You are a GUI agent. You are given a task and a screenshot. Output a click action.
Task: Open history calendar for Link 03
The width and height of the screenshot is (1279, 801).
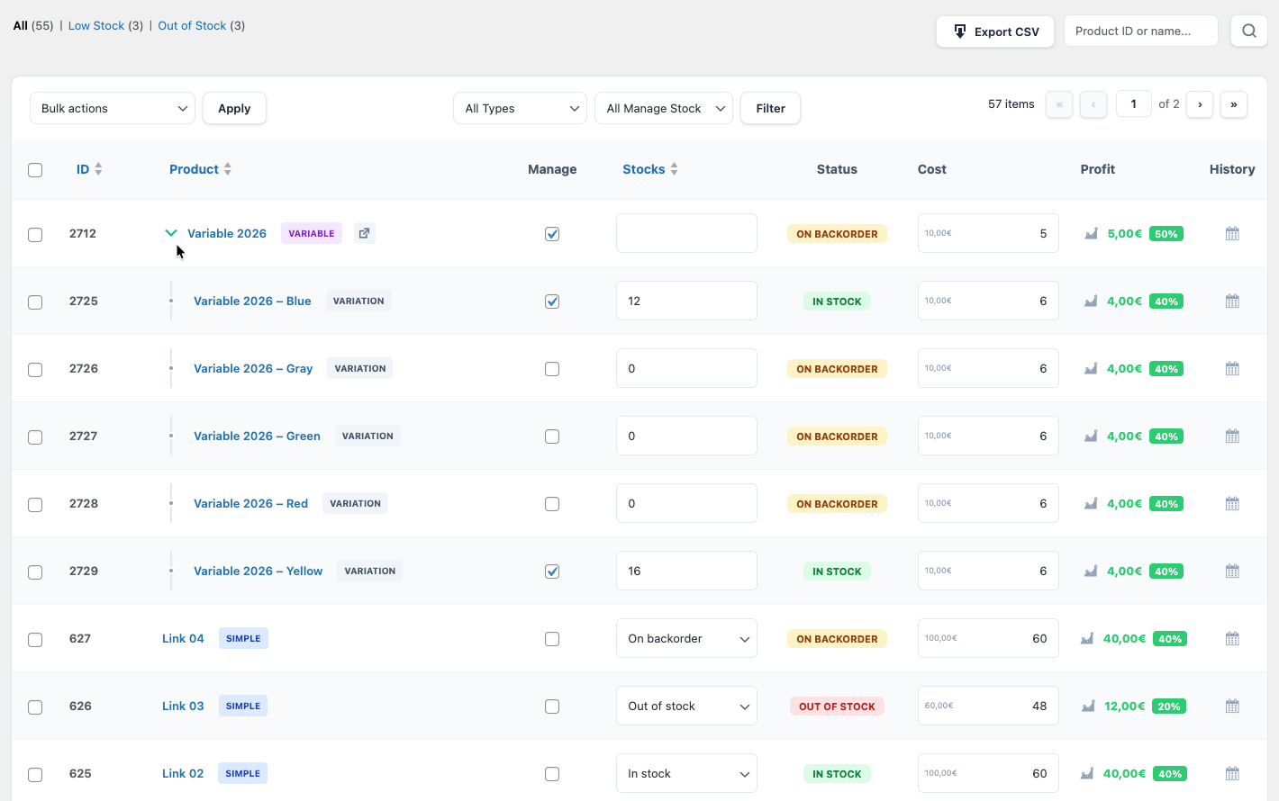tap(1232, 706)
